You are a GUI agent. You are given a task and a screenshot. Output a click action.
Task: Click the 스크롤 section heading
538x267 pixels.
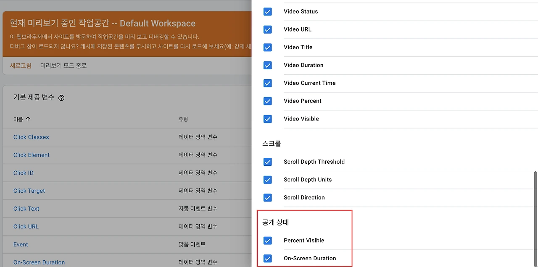[272, 144]
